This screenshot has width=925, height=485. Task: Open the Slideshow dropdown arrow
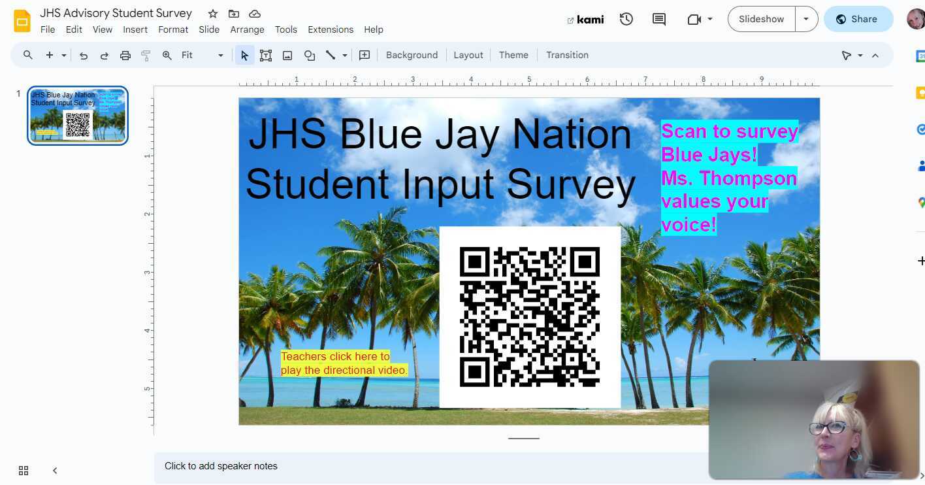(806, 19)
